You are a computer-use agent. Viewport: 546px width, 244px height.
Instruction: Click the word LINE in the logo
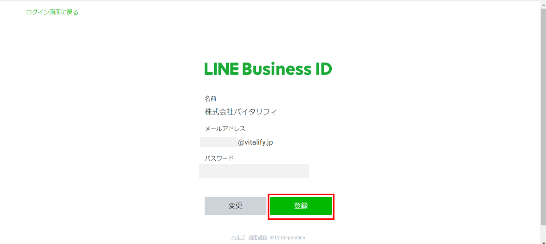pos(221,69)
